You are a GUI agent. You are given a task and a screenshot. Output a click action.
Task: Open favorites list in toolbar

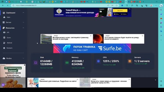pyautogui.click(x=132, y=5)
